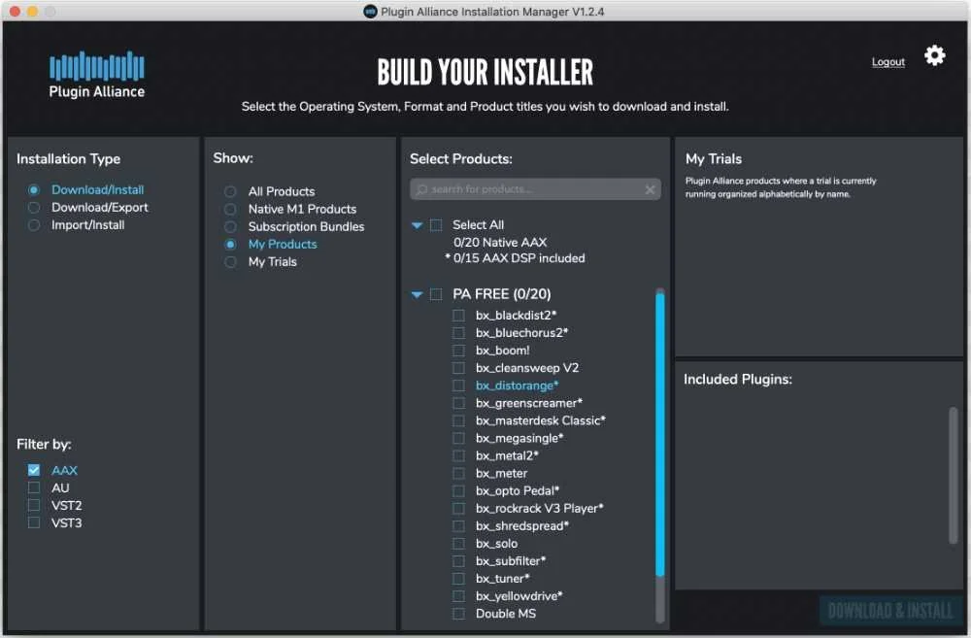Viewport: 971px width, 638px height.
Task: Uncheck the AAX filter
Action: tap(34, 470)
